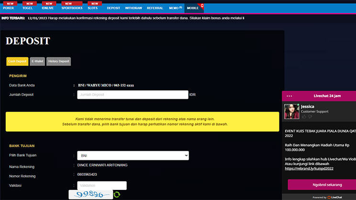The height and width of the screenshot is (200, 356).
Task: Refresh the captcha with the green arrows icon
Action: (x=117, y=194)
